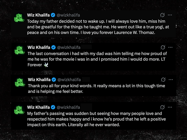
Task: Open Wiz Khalifa name on the "father's passing" tweet
Action: tap(38, 107)
